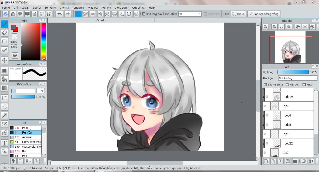319x172 pixels.
Task: Toggle Khóa layer lock checkbox
Action: (304, 84)
